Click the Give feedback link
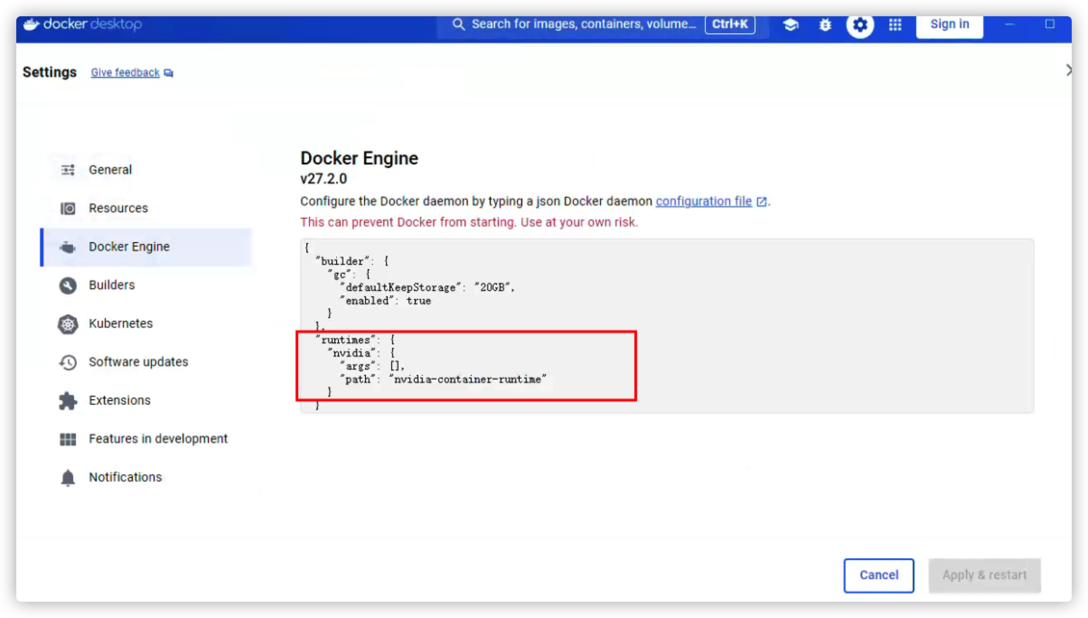The image size is (1088, 618). pos(125,73)
